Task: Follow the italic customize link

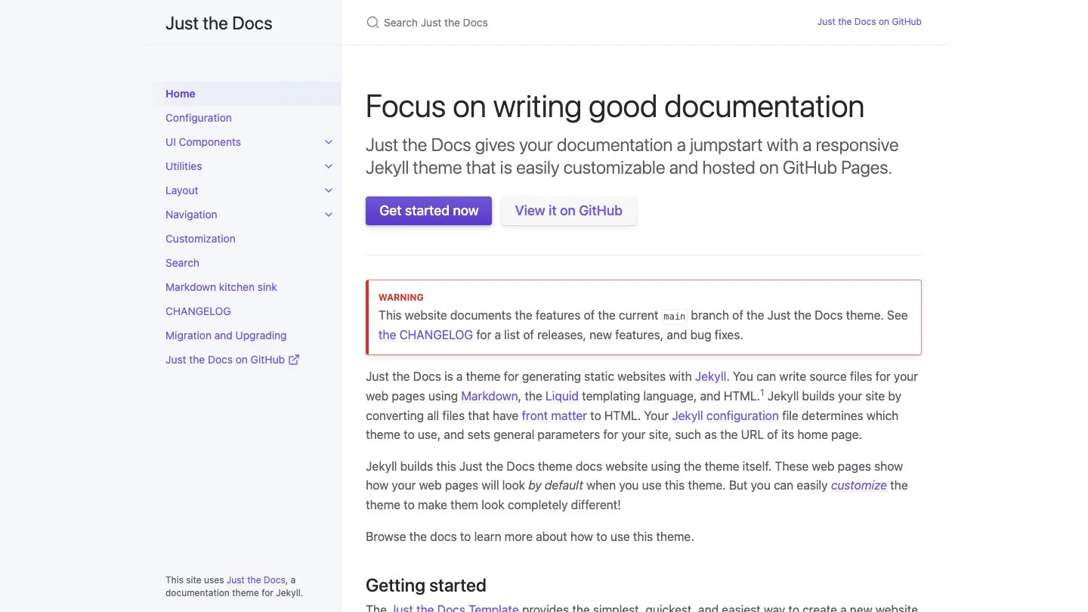Action: 859,485
